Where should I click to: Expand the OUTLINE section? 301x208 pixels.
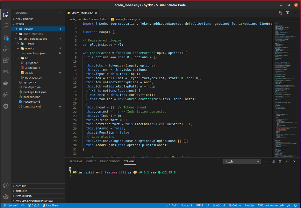coord(38,186)
